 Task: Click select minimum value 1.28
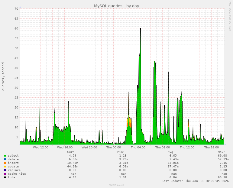[x=123, y=156]
